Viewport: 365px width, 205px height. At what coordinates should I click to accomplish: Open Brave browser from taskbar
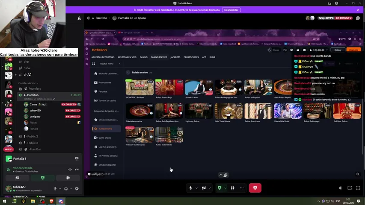[51, 201]
